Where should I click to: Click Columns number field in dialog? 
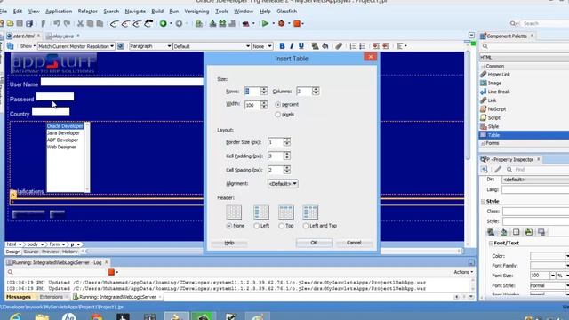coord(304,92)
